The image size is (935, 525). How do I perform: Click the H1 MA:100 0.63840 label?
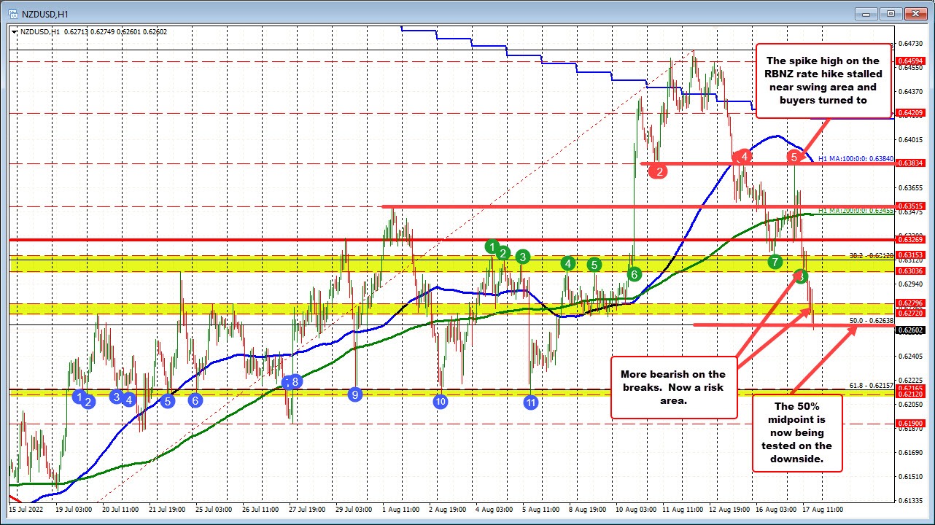855,158
